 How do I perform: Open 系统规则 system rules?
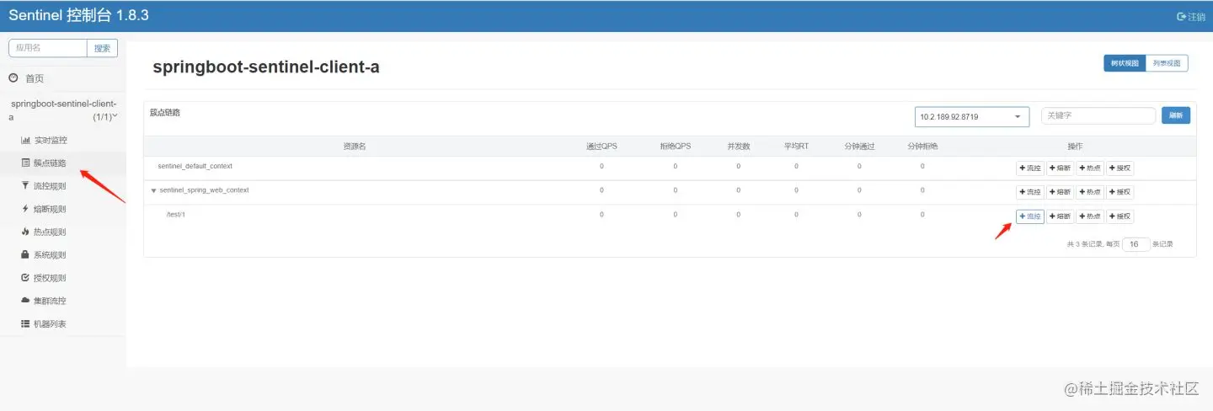[x=44, y=254]
